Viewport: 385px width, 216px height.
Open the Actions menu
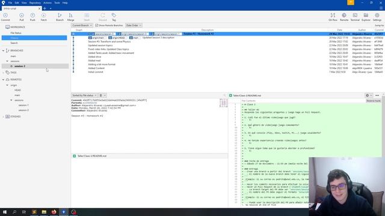click(48, 2)
